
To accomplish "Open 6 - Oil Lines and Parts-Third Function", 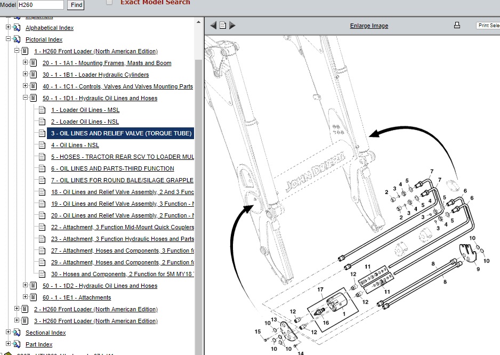I will [x=112, y=168].
